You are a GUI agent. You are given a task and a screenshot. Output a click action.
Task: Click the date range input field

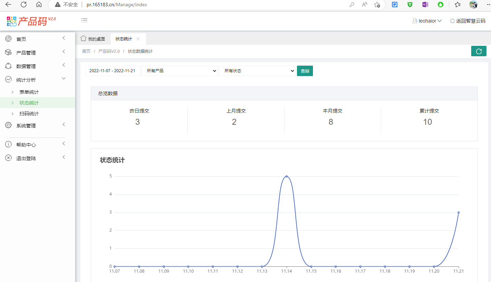tap(113, 71)
